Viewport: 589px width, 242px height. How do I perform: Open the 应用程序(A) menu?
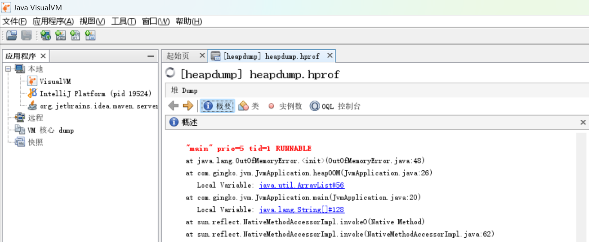coord(53,21)
